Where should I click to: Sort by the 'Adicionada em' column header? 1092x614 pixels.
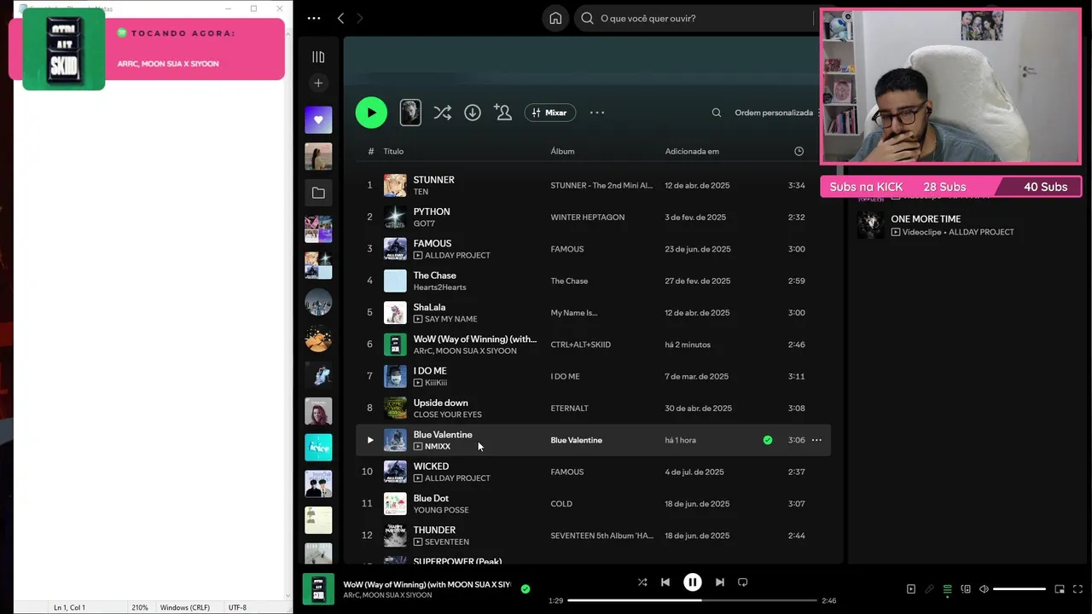click(x=692, y=151)
